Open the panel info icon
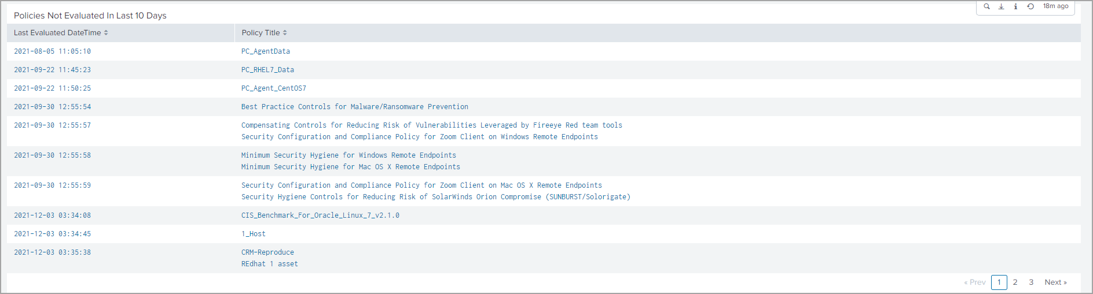This screenshot has height=294, width=1093. [x=1015, y=6]
